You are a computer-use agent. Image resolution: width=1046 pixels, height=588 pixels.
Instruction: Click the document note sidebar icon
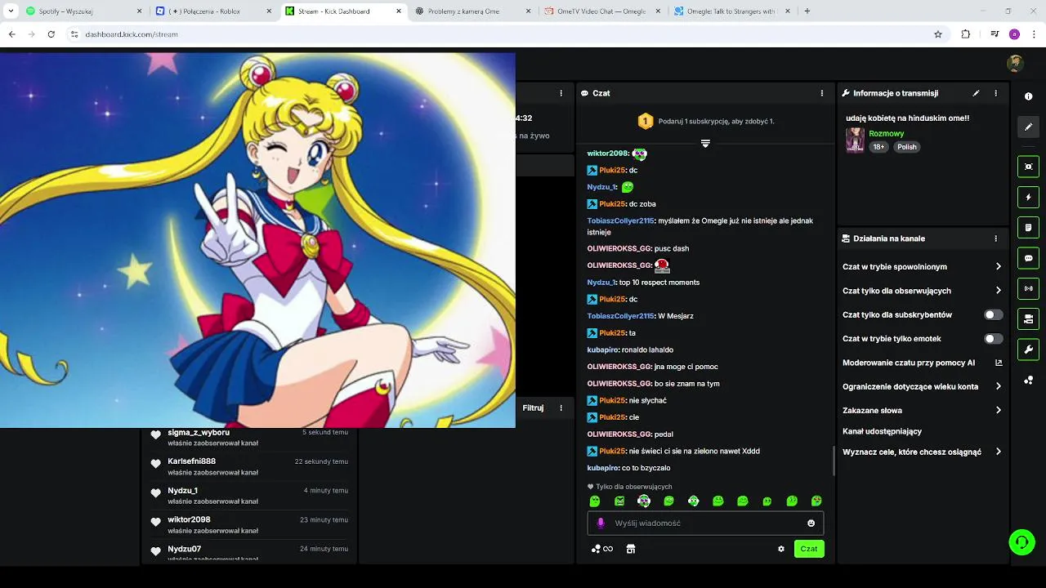click(x=1028, y=227)
